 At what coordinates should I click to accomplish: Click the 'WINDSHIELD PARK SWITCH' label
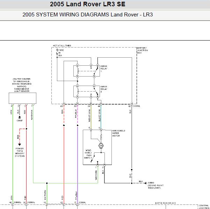(88, 154)
